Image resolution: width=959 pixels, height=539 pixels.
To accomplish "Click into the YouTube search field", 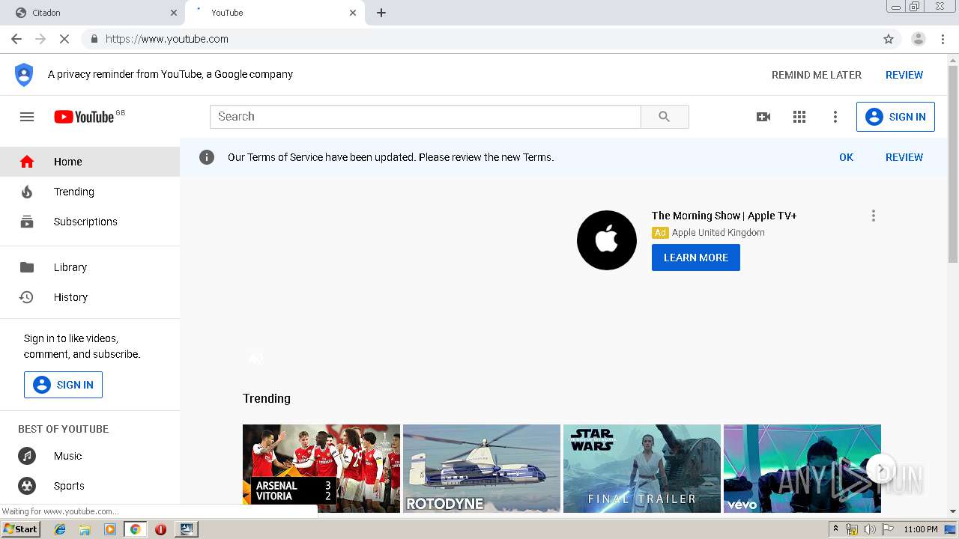I will (426, 117).
